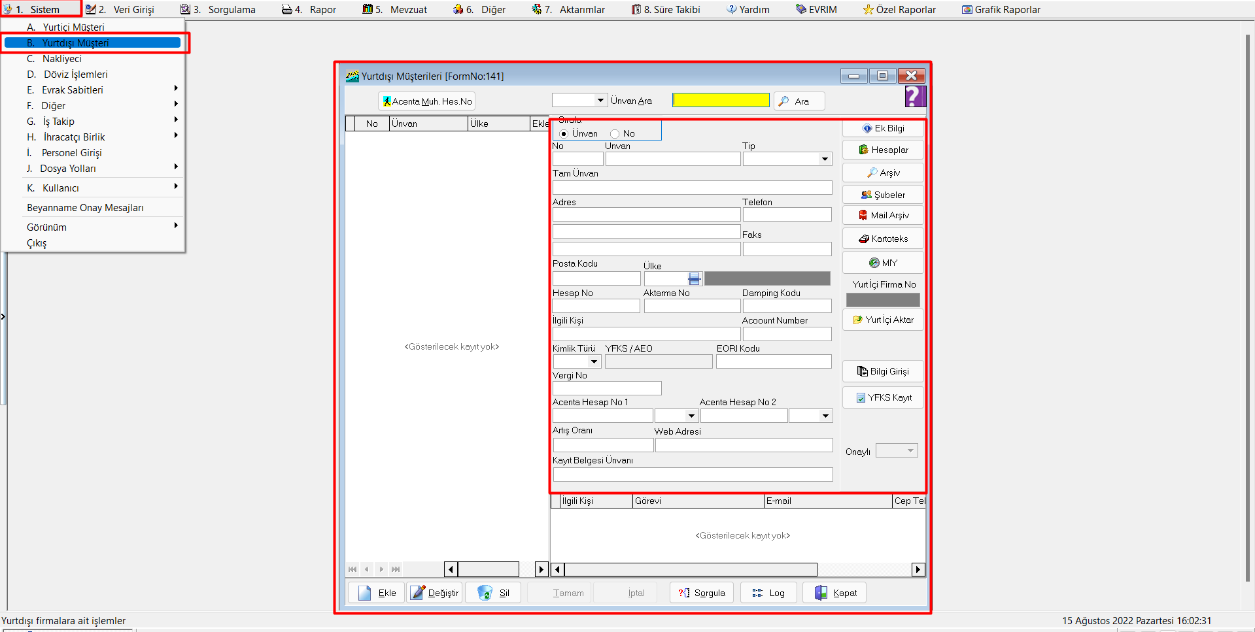Open the Onaylı dropdown
Screen dimensions: 1255x632
tap(910, 451)
